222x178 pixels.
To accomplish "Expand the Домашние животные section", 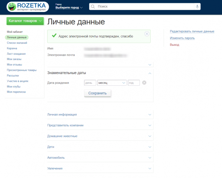I will 150,136.
